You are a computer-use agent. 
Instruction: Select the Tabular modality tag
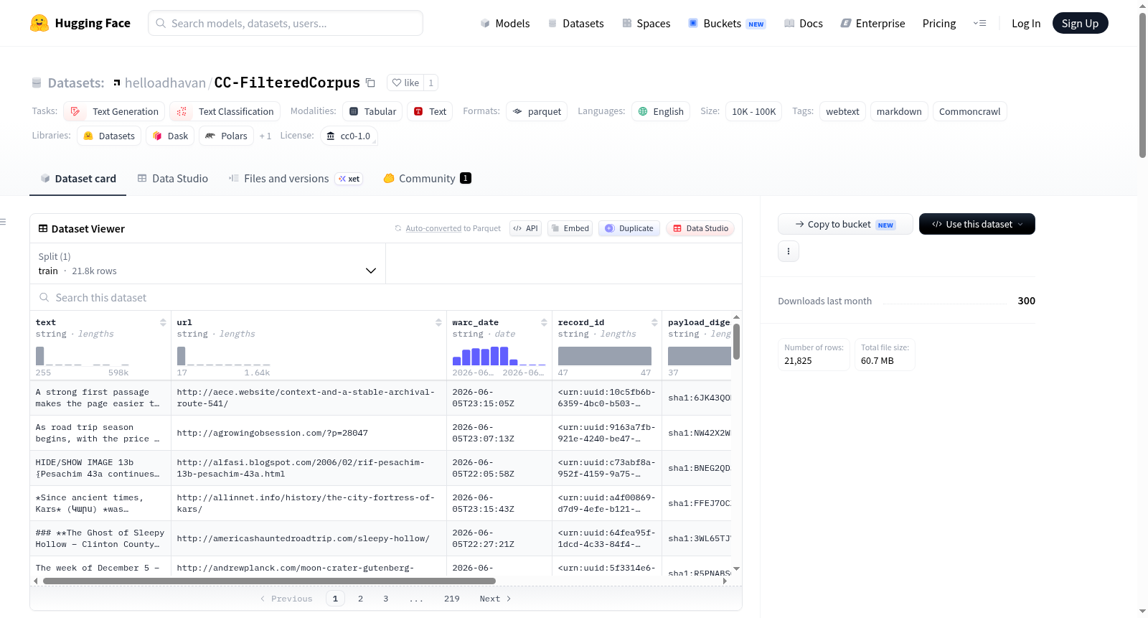click(372, 111)
